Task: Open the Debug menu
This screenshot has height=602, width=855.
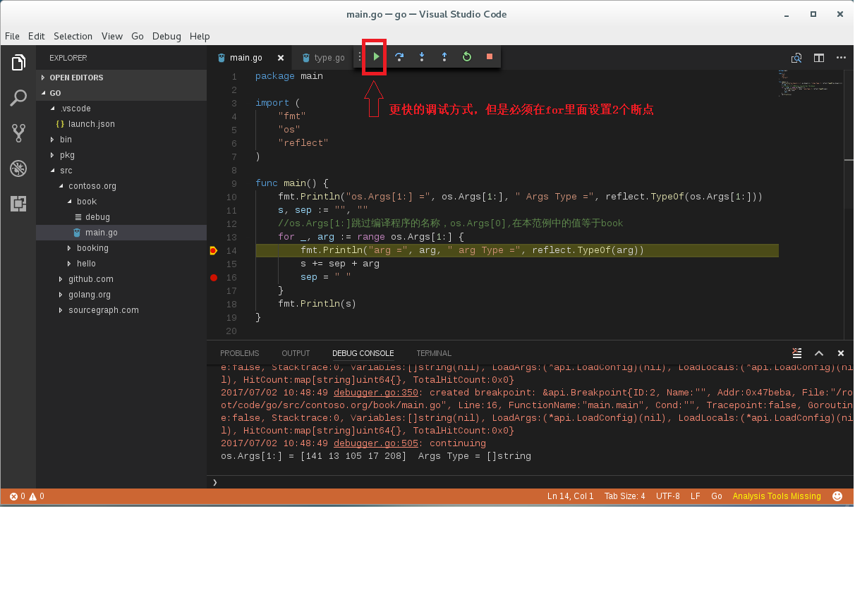Action: coord(166,36)
